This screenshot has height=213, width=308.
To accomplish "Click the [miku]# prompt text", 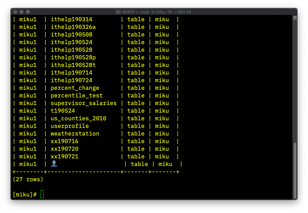I will 25,195.
